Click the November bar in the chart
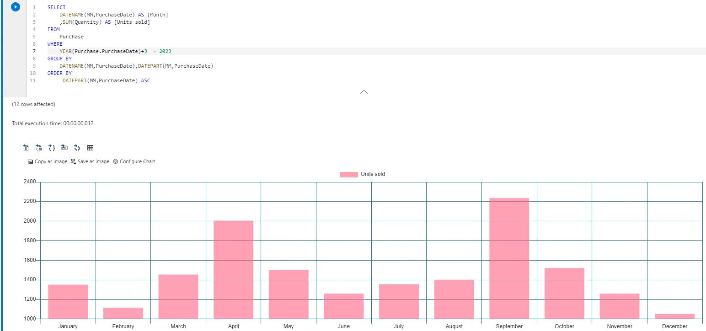The image size is (706, 331). click(x=620, y=306)
